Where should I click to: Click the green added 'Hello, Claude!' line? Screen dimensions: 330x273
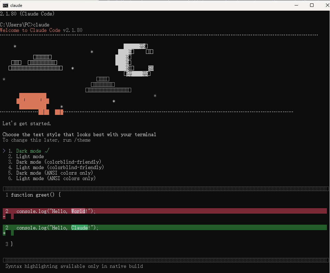point(165,228)
